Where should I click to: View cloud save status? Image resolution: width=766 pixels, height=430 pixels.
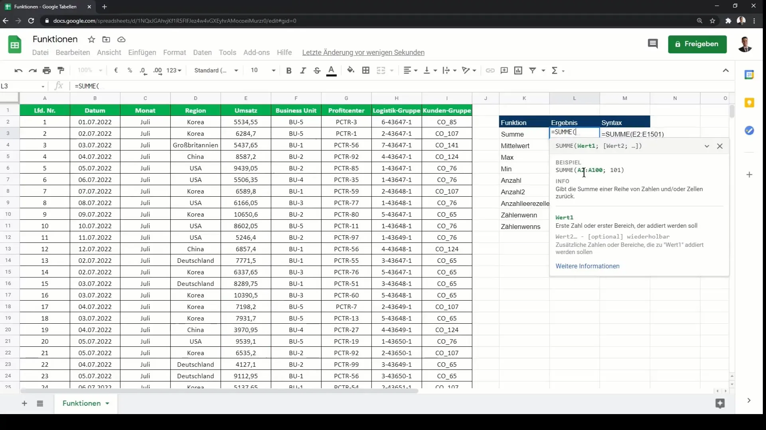(121, 39)
